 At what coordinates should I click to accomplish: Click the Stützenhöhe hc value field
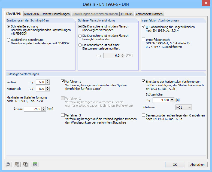(x=161, y=100)
